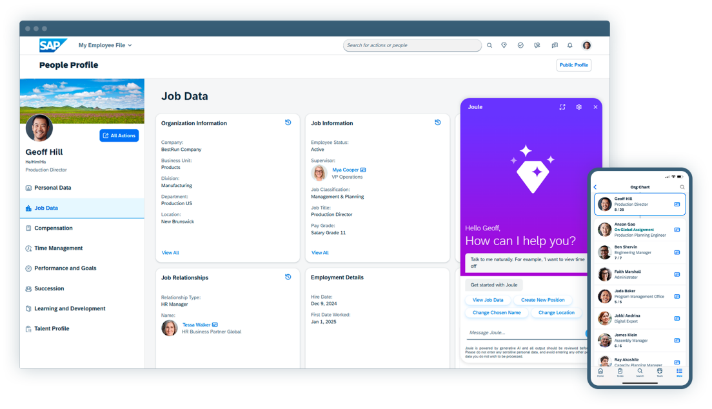Open the search magnifier icon in top bar
This screenshot has height=409, width=712.
[x=489, y=45]
